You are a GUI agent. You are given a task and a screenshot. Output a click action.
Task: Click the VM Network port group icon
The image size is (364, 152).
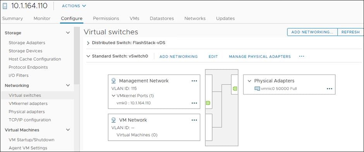coord(113,120)
